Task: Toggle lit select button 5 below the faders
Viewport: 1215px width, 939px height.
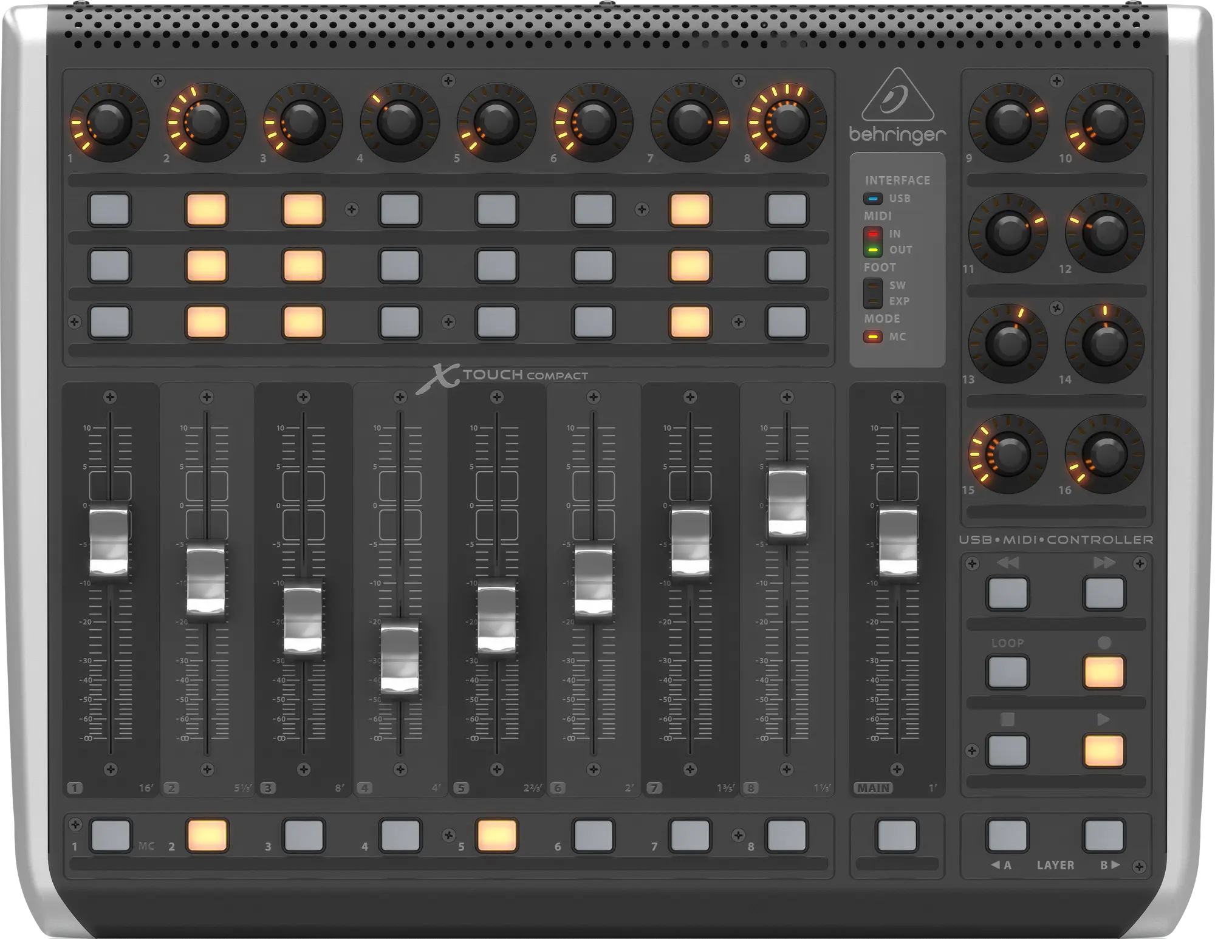Action: 497,835
